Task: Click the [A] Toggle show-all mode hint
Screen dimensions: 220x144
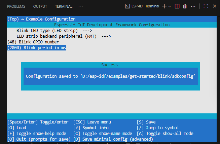Action: pyautogui.click(x=165, y=134)
